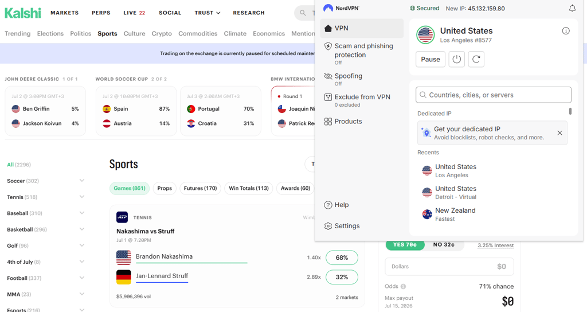Dismiss the dedicated IP banner
The height and width of the screenshot is (312, 587).
coord(559,133)
